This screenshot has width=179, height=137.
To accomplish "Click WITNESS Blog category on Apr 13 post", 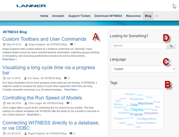I will pos(53,78).
